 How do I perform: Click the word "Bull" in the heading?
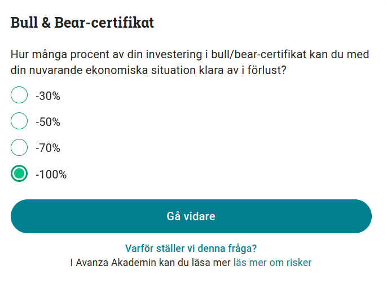point(23,23)
